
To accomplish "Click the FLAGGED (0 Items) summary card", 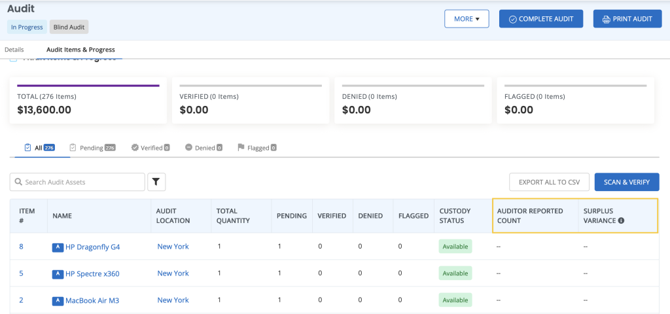I will (x=576, y=101).
